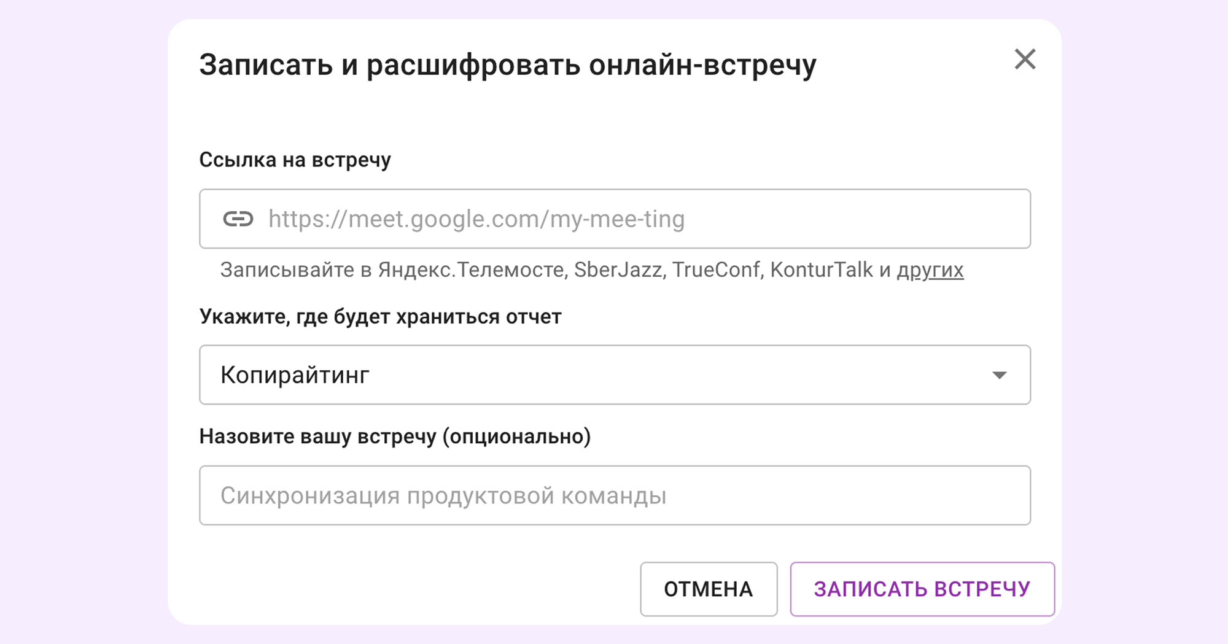1228x644 pixels.
Task: Click the meet.google.com placeholder URL text
Action: click(476, 219)
